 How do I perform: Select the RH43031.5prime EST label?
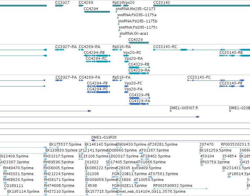[18, 174]
